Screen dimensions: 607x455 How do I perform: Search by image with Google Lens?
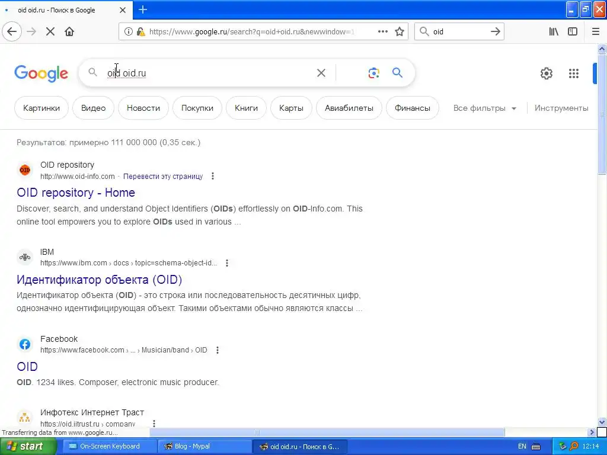pos(373,73)
